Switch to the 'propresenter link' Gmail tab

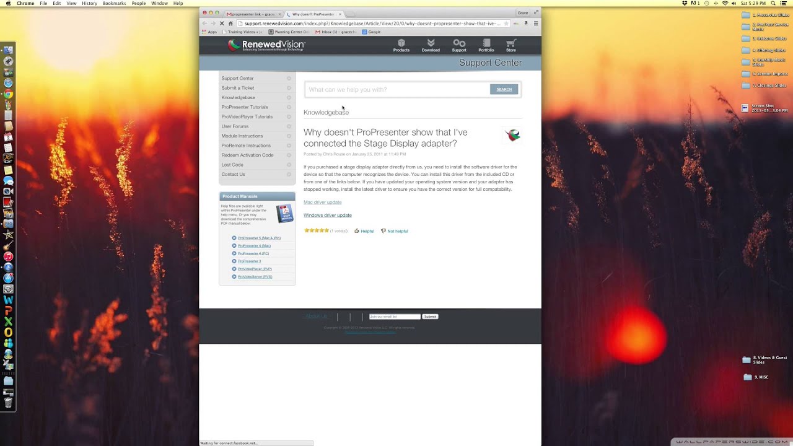252,14
